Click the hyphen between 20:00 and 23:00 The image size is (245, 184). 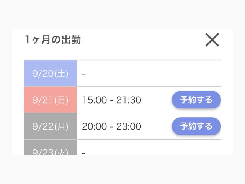[111, 127]
